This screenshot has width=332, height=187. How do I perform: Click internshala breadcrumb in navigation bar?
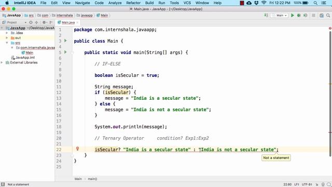62,15
